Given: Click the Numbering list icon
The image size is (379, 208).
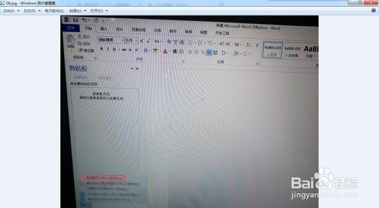Looking at the screenshot, I should pos(200,43).
